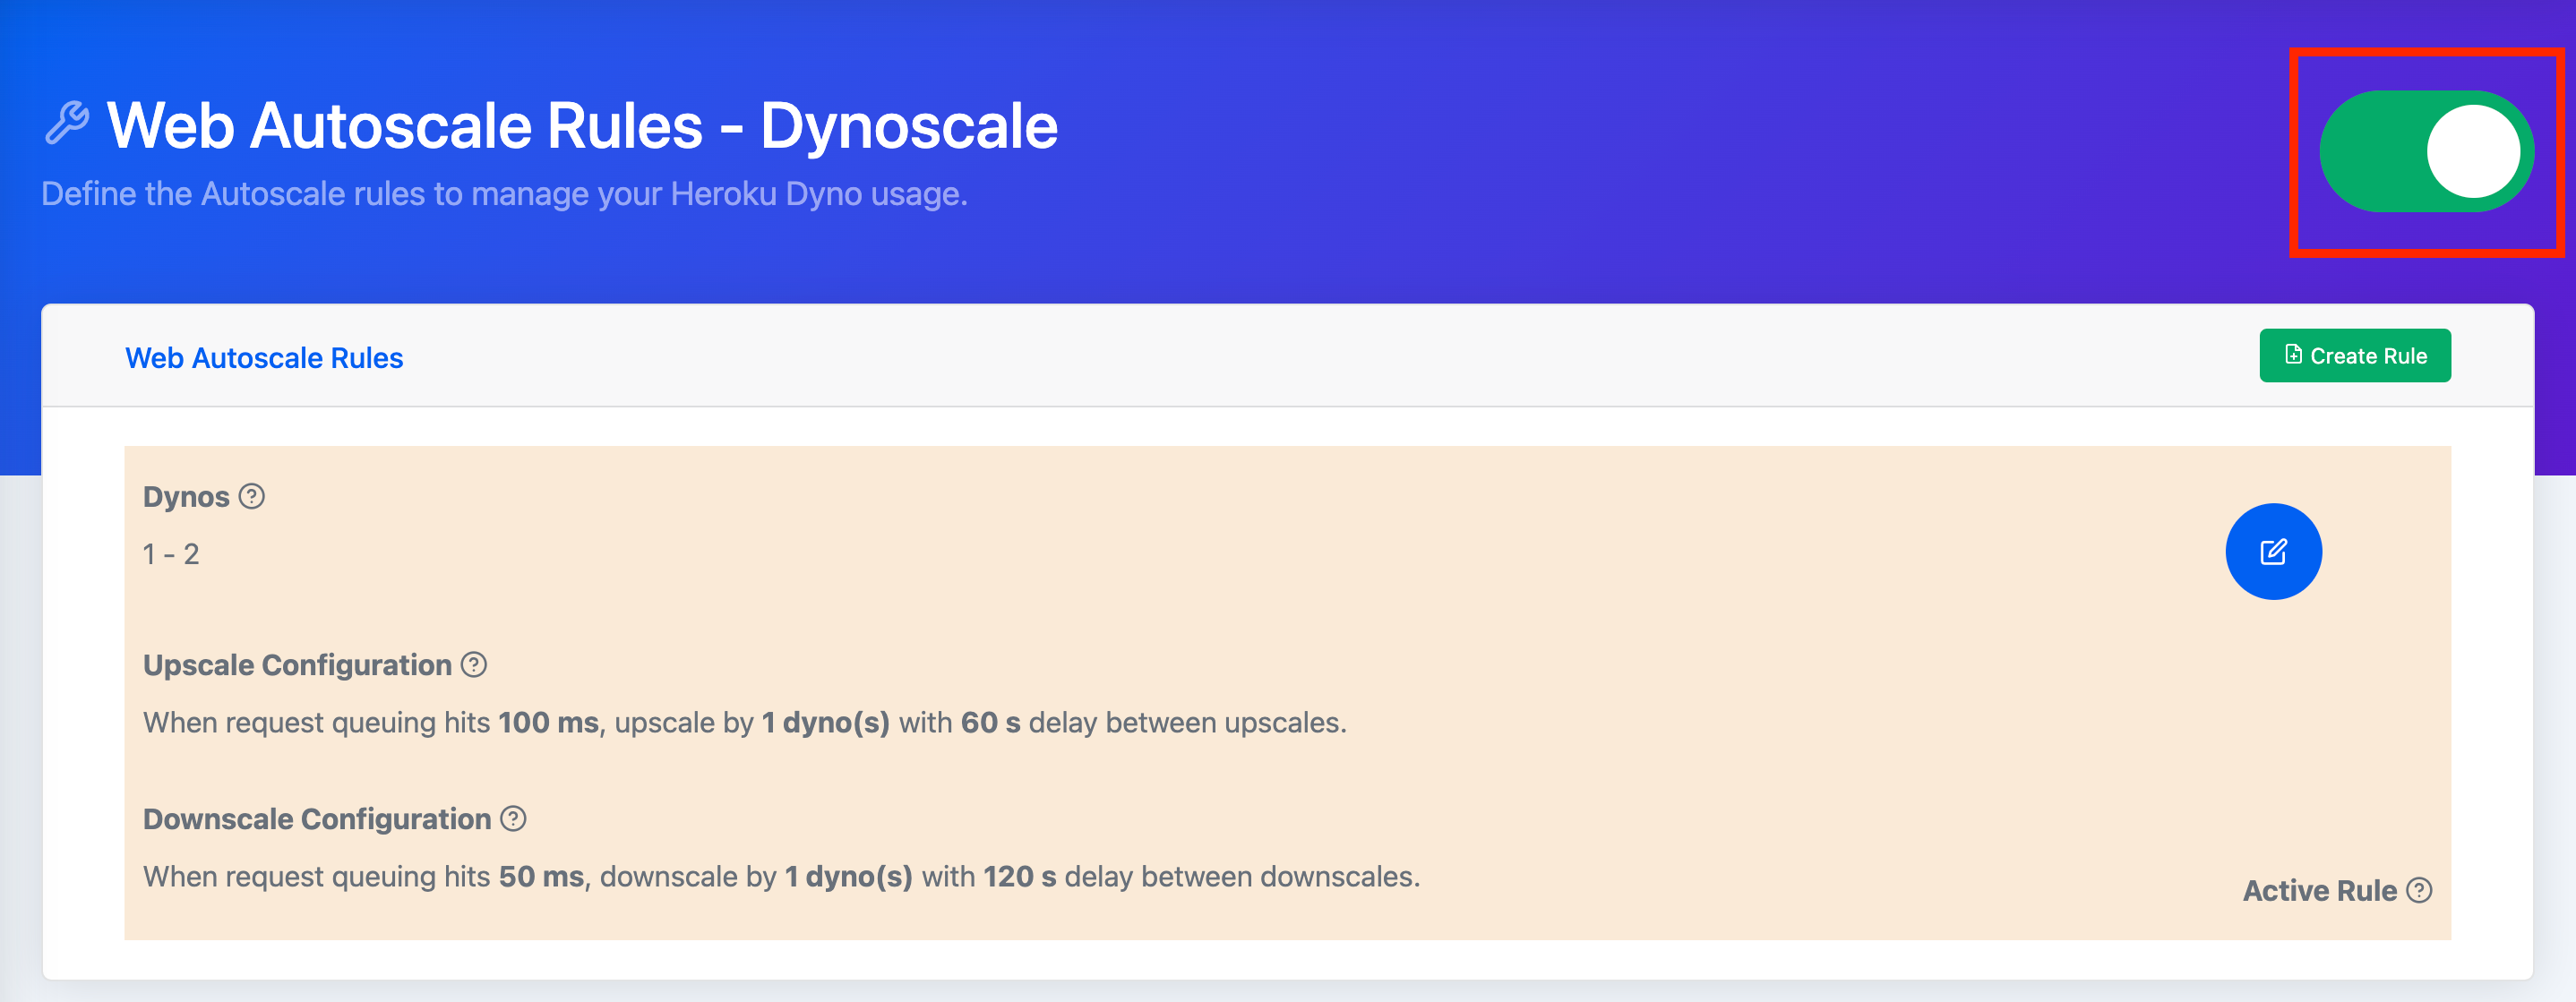Click the "50 ms" downscale threshold text
The image size is (2576, 1002).
(x=541, y=877)
